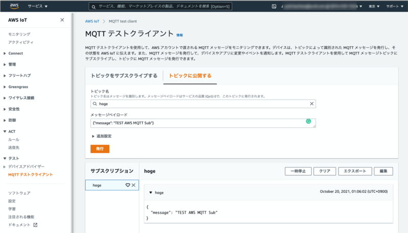The height and width of the screenshot is (233, 408).
Task: Expand the ワイヤレス接続 section
Action: pyautogui.click(x=19, y=98)
